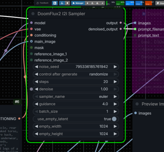Click the Feedback button in top bar
Viewport: 164px width, 152px height.
[x=43, y=3]
